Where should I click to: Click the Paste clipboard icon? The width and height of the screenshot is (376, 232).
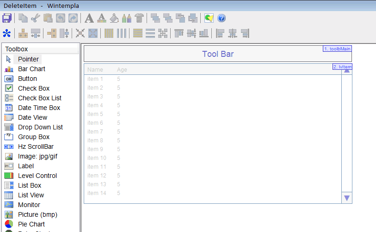click(x=48, y=18)
